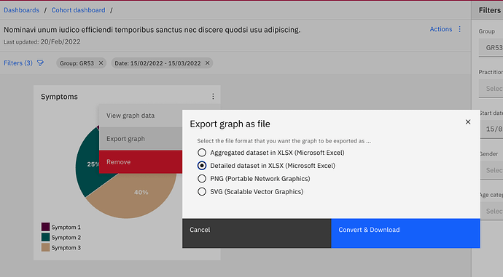Close the Export graph dialog
503x277 pixels.
point(468,122)
